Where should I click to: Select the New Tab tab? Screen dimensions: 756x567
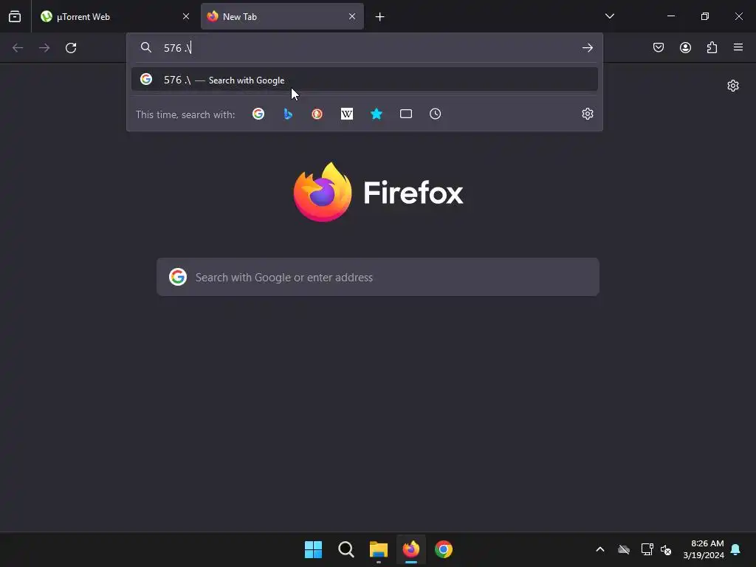click(282, 16)
